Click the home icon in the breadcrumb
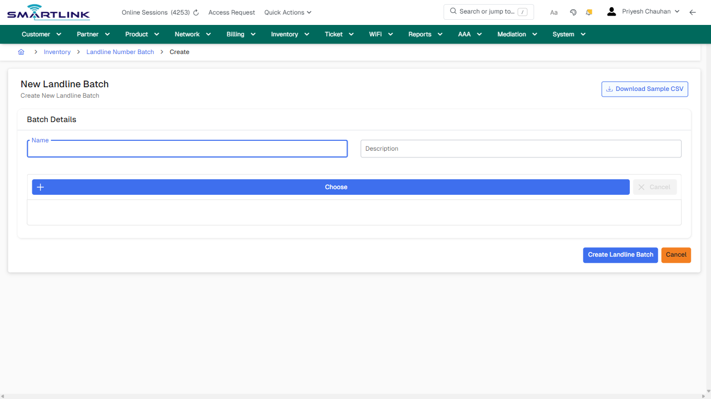Screen dimensions: 711x399 (21, 52)
